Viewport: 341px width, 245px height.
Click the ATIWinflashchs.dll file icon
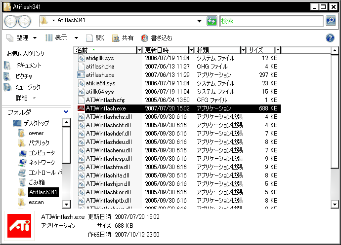(x=81, y=117)
